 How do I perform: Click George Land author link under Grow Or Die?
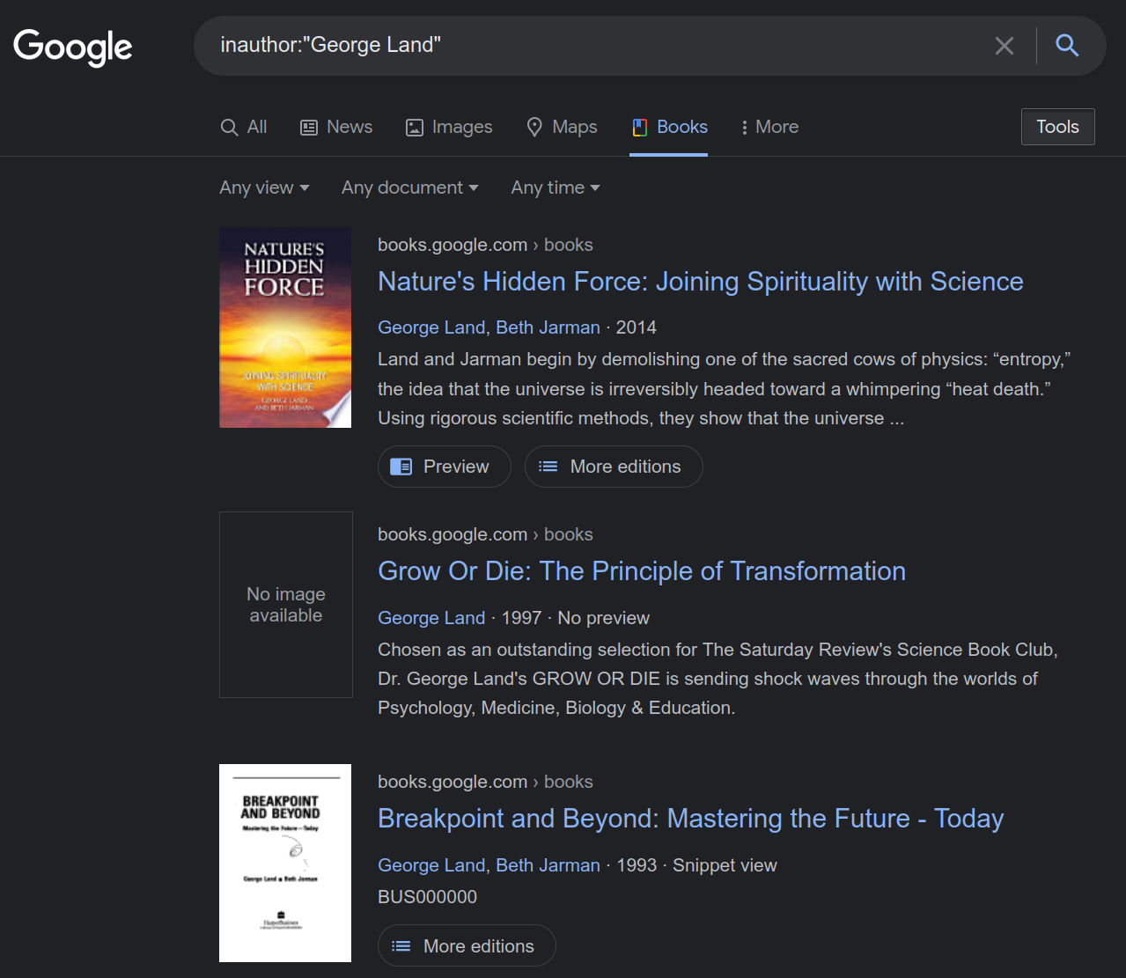(431, 618)
